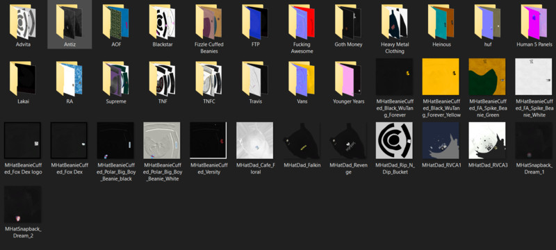
Task: Select the FA_Spike_Beanie_White thumbnail
Action: click(534, 77)
